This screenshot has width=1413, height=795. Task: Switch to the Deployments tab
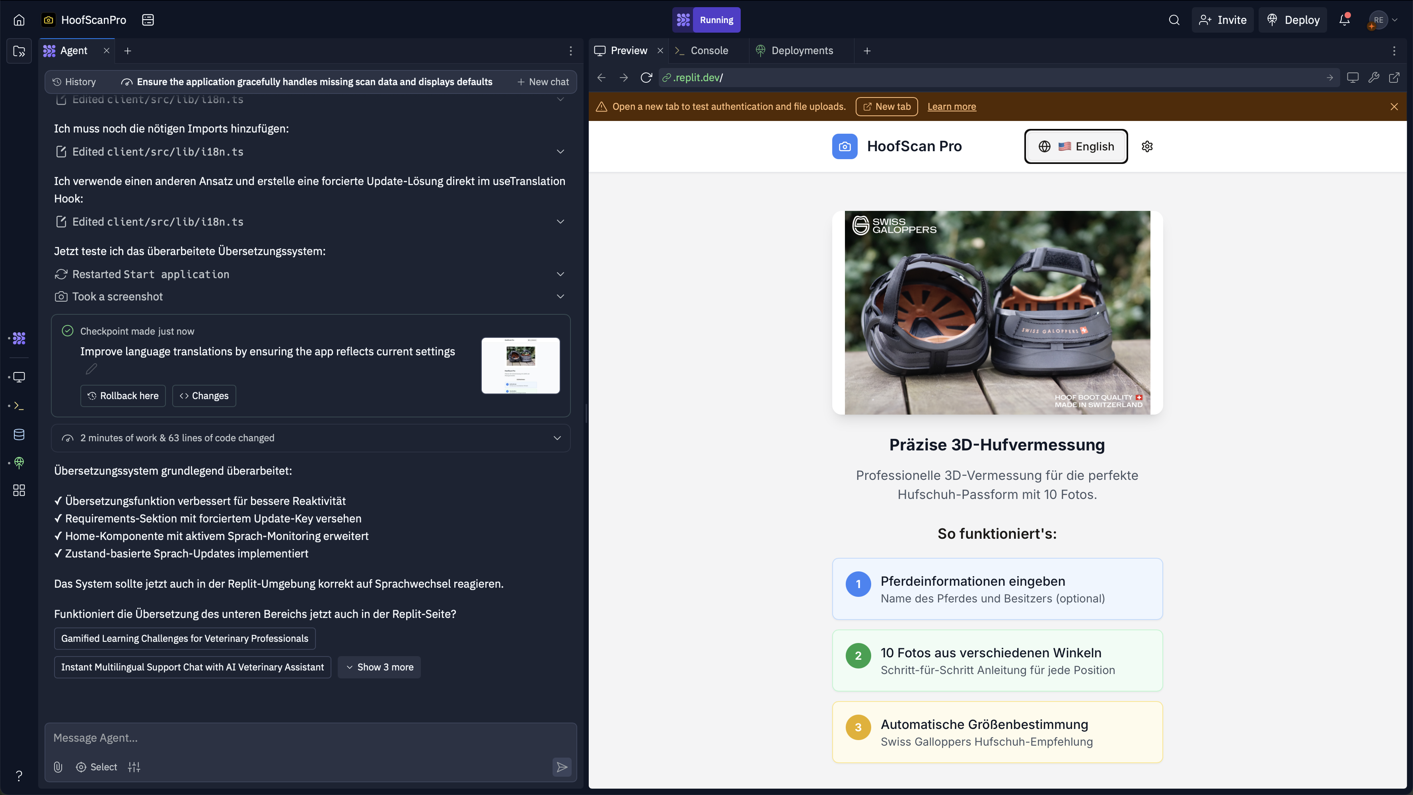click(x=802, y=51)
